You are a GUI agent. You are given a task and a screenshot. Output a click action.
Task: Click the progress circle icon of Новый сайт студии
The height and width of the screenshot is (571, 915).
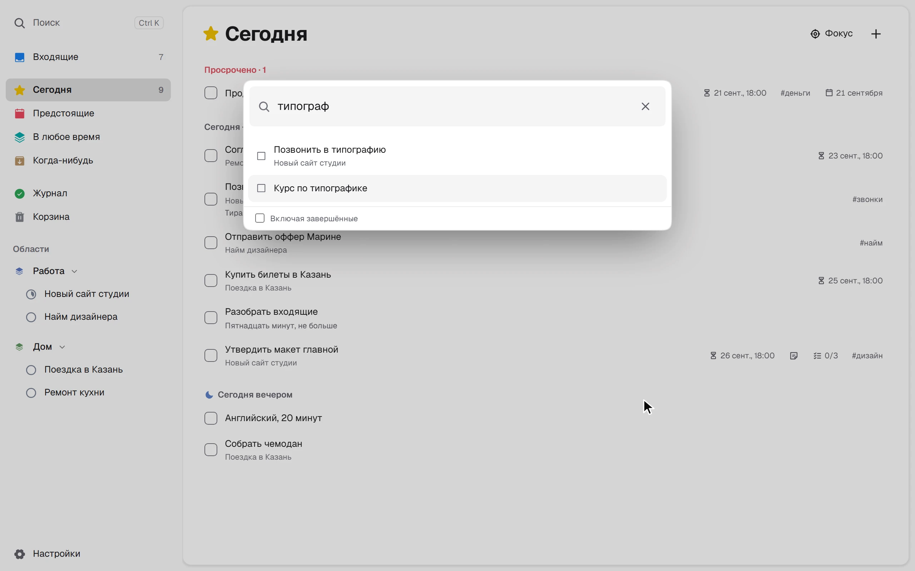coord(31,294)
